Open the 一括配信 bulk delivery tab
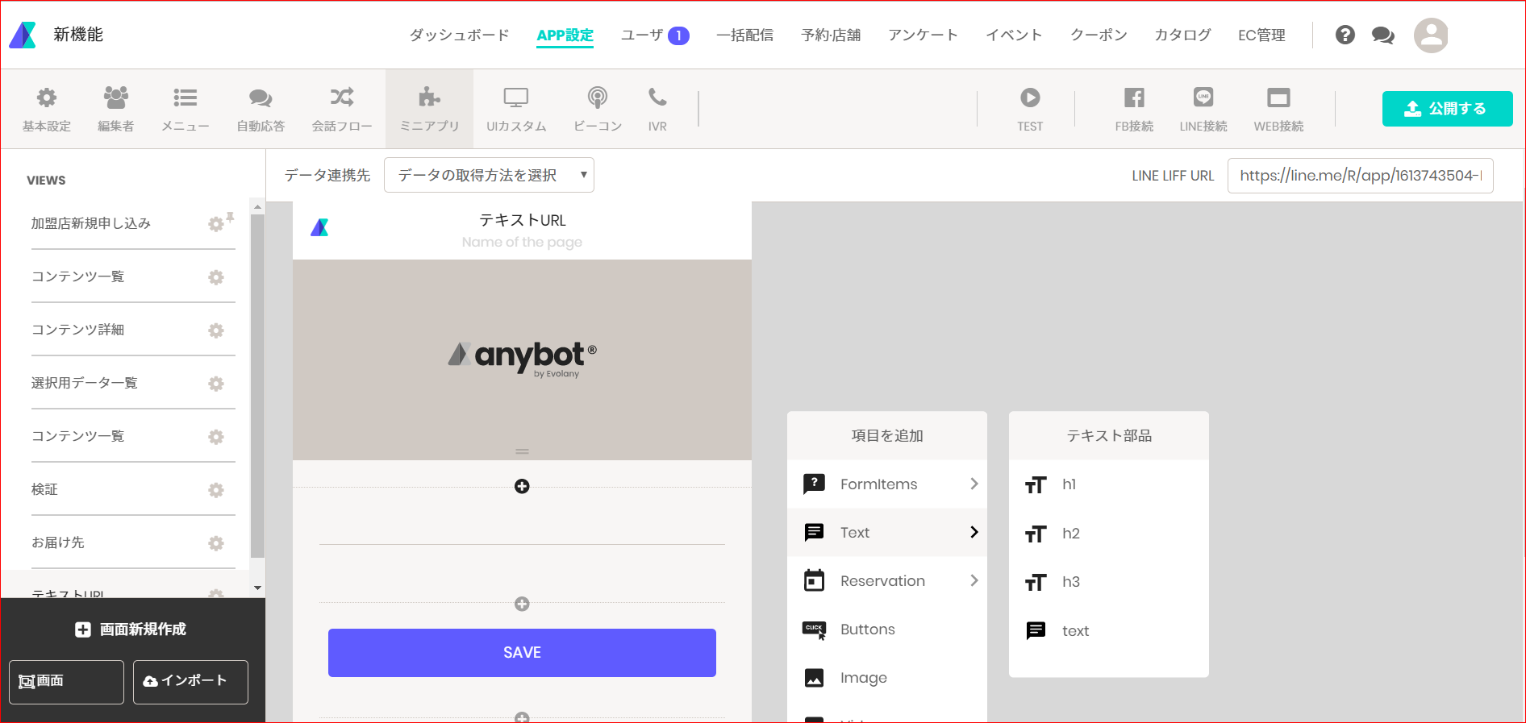 point(744,35)
